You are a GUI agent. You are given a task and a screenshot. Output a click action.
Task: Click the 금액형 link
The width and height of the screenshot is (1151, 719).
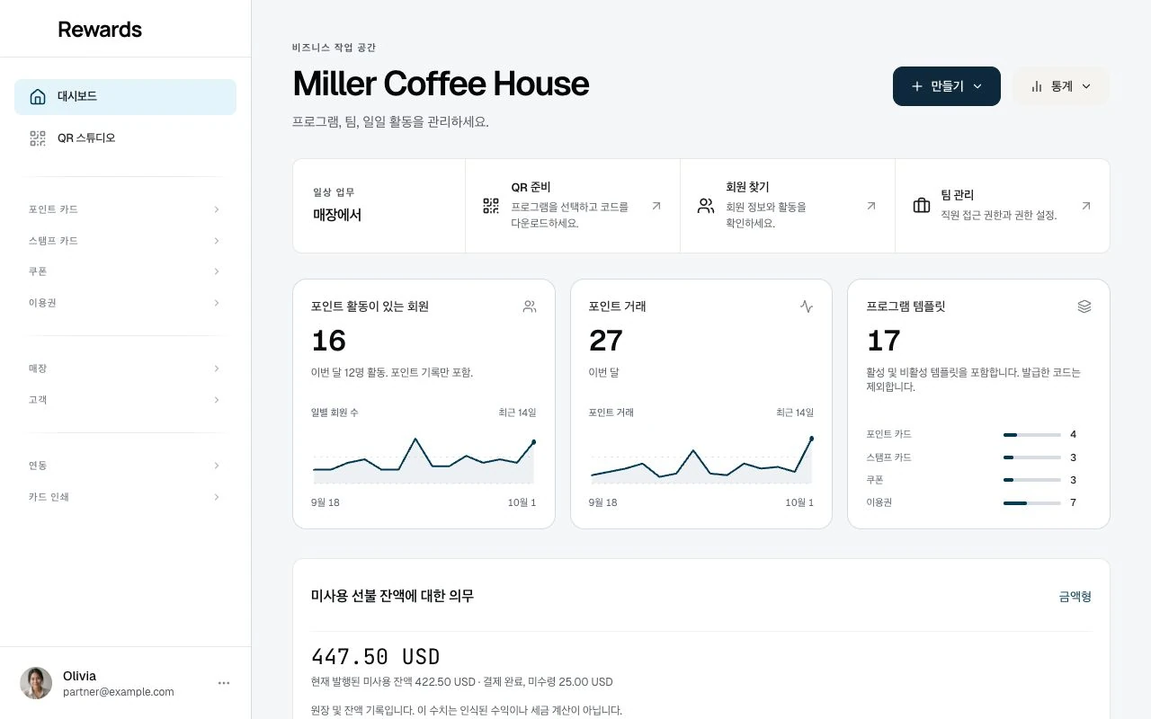pos(1075,596)
